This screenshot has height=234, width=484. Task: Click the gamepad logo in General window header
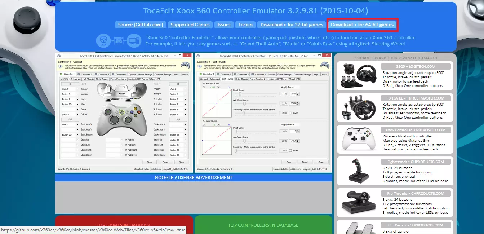tap(185, 65)
